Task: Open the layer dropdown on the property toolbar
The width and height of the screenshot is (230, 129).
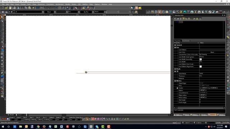Action: pyautogui.click(x=43, y=12)
